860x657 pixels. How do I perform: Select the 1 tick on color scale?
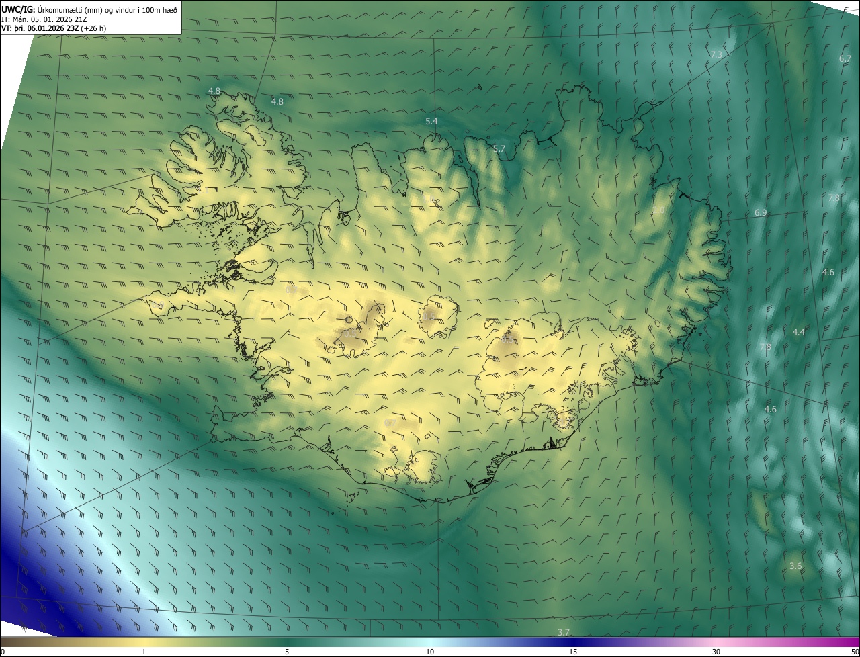point(144,652)
